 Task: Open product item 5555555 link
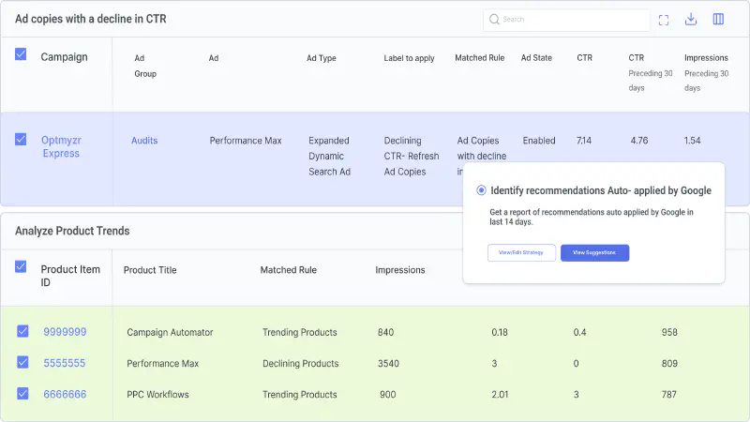click(64, 363)
